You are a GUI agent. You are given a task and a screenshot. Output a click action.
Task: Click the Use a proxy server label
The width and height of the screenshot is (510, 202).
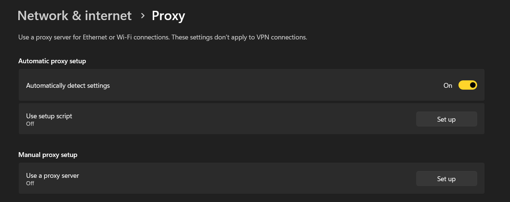click(x=52, y=176)
